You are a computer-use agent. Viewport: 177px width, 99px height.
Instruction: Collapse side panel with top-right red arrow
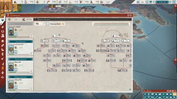[176, 6]
